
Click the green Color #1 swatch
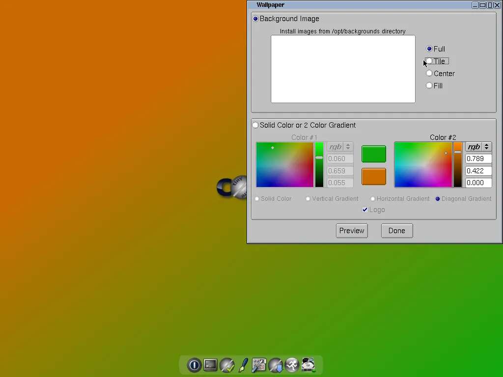pyautogui.click(x=374, y=154)
